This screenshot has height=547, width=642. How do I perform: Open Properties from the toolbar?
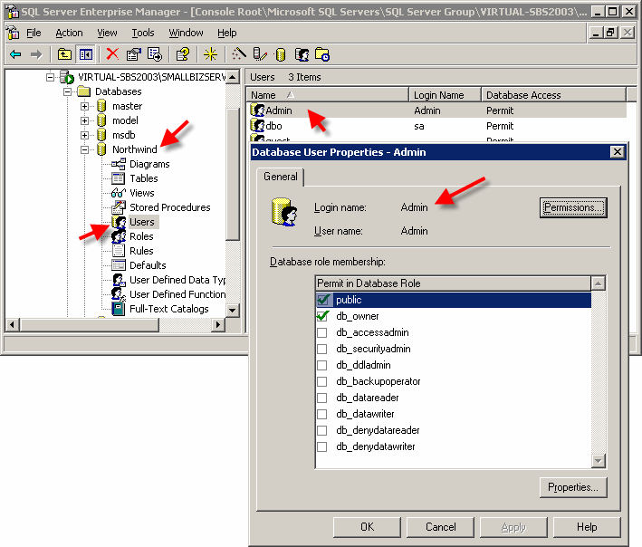(133, 54)
